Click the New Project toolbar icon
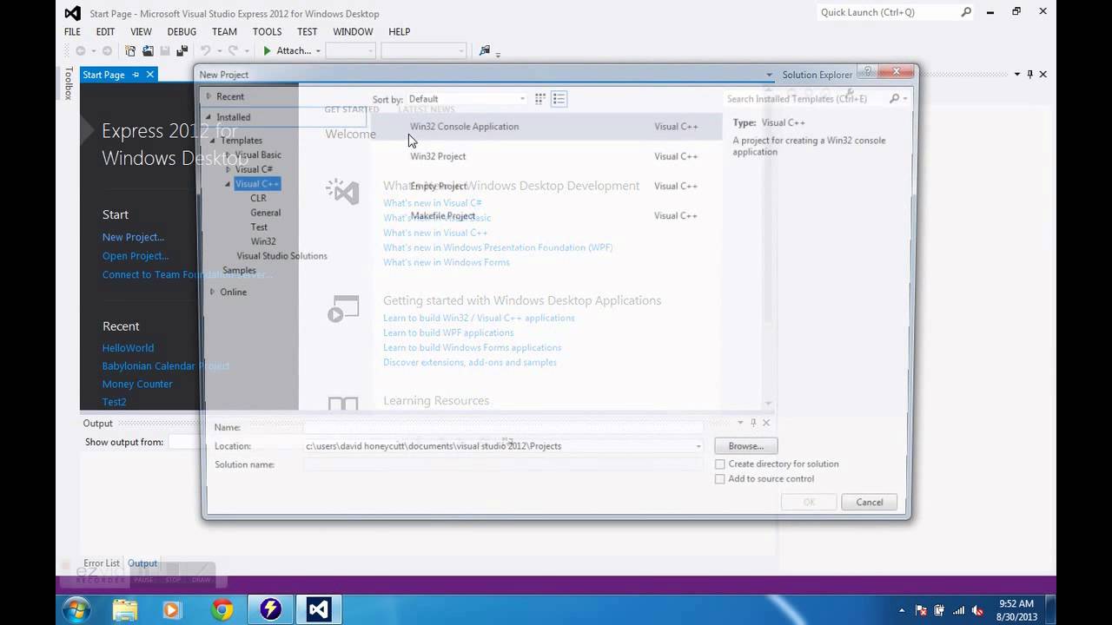Image resolution: width=1112 pixels, height=625 pixels. tap(130, 51)
